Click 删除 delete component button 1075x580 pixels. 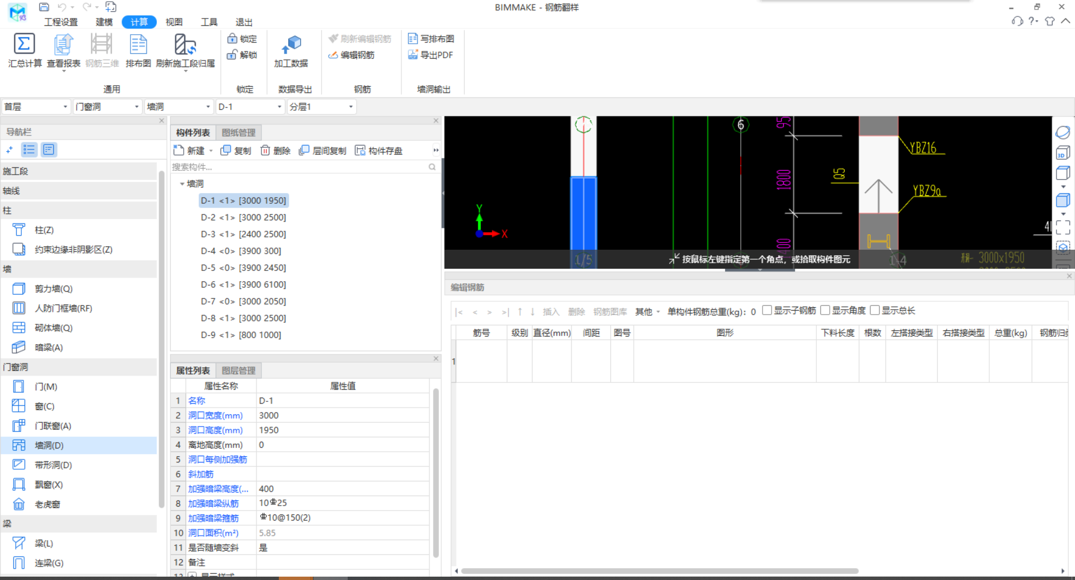tap(275, 151)
